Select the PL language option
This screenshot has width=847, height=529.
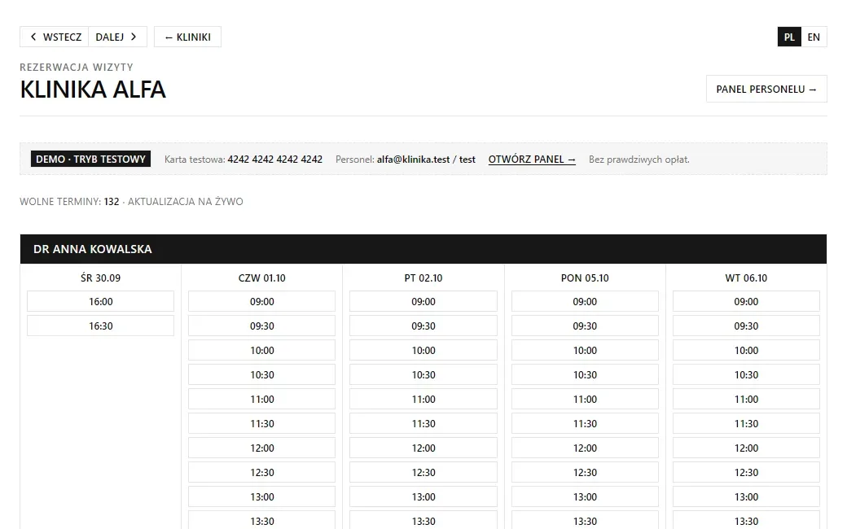[x=789, y=37]
